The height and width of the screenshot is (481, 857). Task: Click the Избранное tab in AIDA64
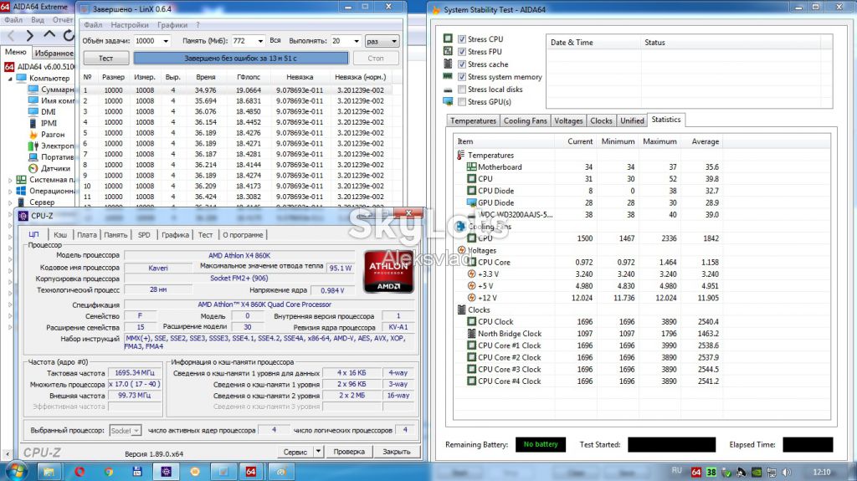coord(53,53)
